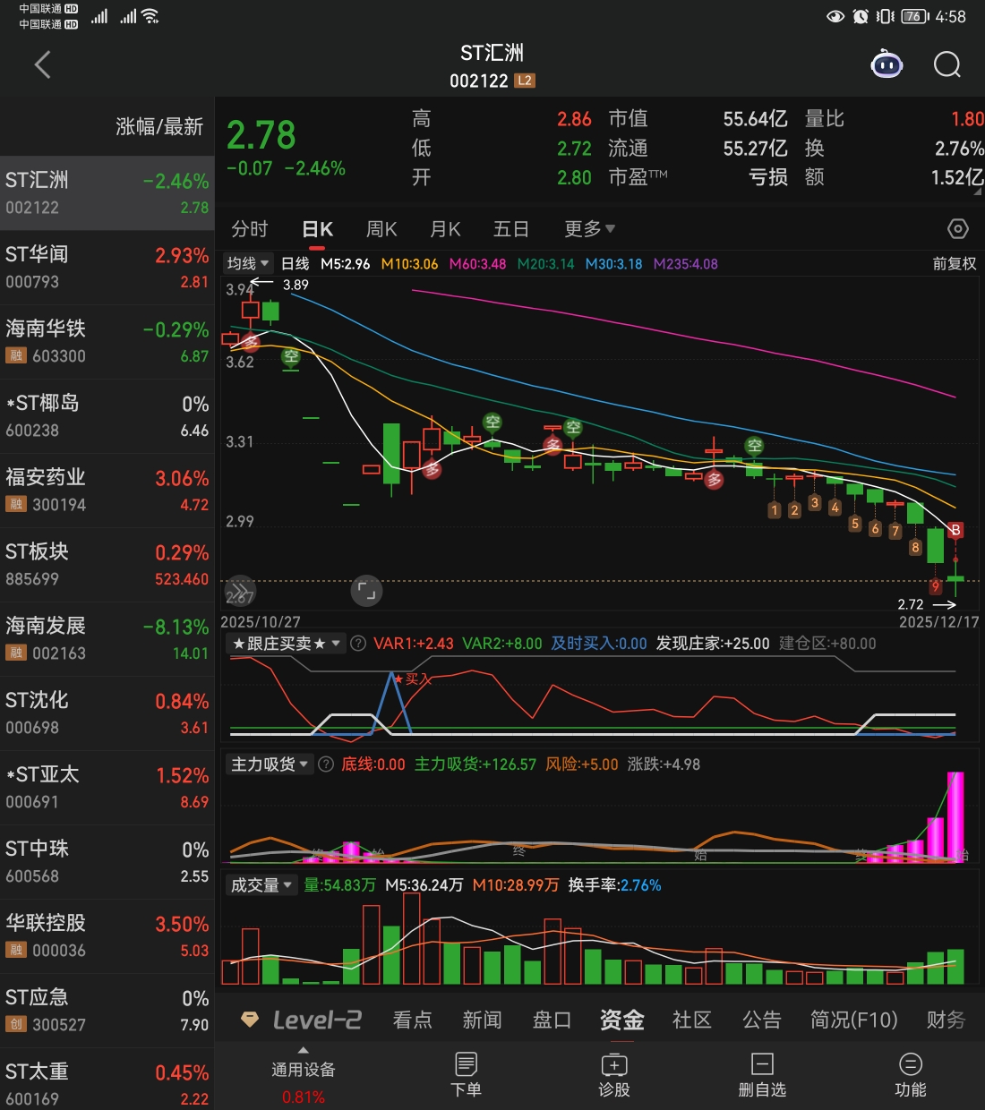
Task: Open the 简况(F10) company profile tab
Action: tap(853, 1020)
